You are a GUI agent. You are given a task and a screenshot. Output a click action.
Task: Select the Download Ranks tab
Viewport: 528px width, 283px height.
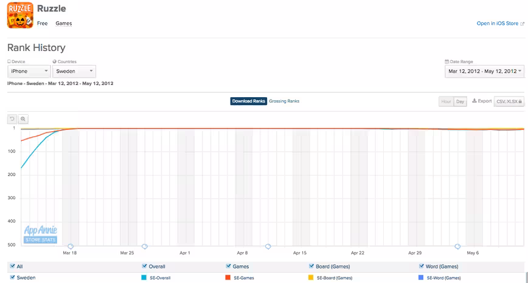point(249,101)
